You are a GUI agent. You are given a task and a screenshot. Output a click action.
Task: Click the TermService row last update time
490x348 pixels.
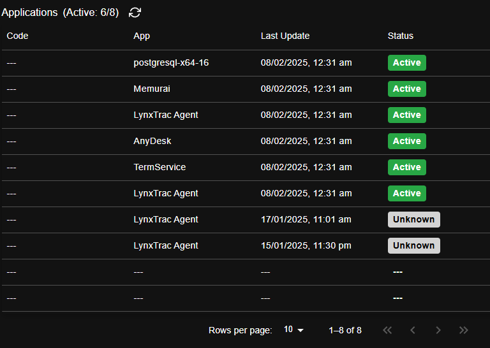[x=306, y=167]
